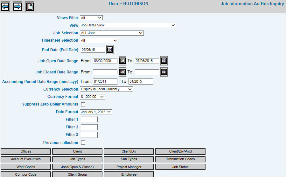Open the View dropdown showing Job Detail View
The image size is (286, 177).
point(128,25)
